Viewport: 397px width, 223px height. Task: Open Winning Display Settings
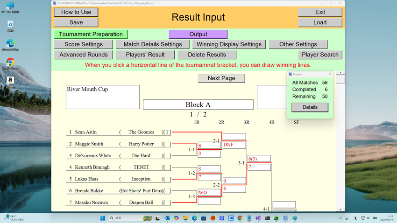click(x=229, y=44)
